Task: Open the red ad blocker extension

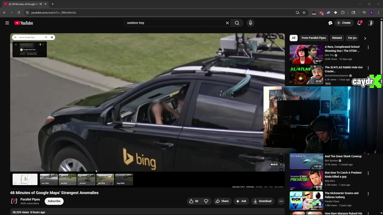Action: (x=321, y=13)
